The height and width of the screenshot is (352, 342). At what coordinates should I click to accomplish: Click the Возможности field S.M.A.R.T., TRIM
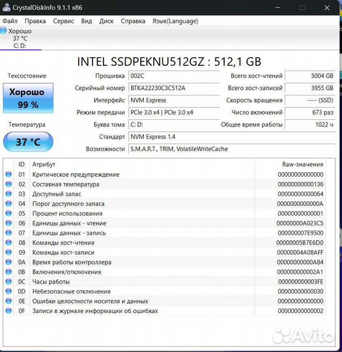(232, 149)
